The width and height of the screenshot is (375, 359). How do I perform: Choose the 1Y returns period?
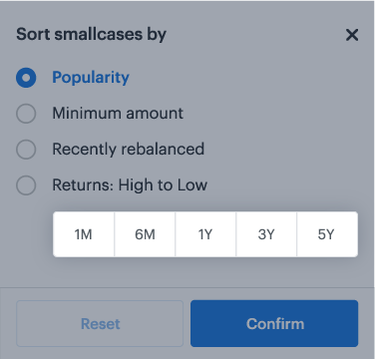coord(205,234)
